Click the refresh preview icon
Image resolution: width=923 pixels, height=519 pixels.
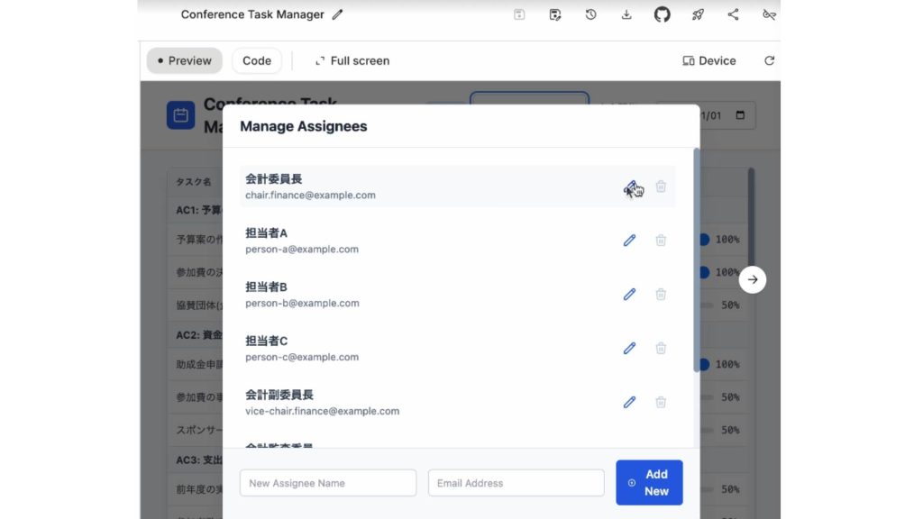(x=769, y=61)
